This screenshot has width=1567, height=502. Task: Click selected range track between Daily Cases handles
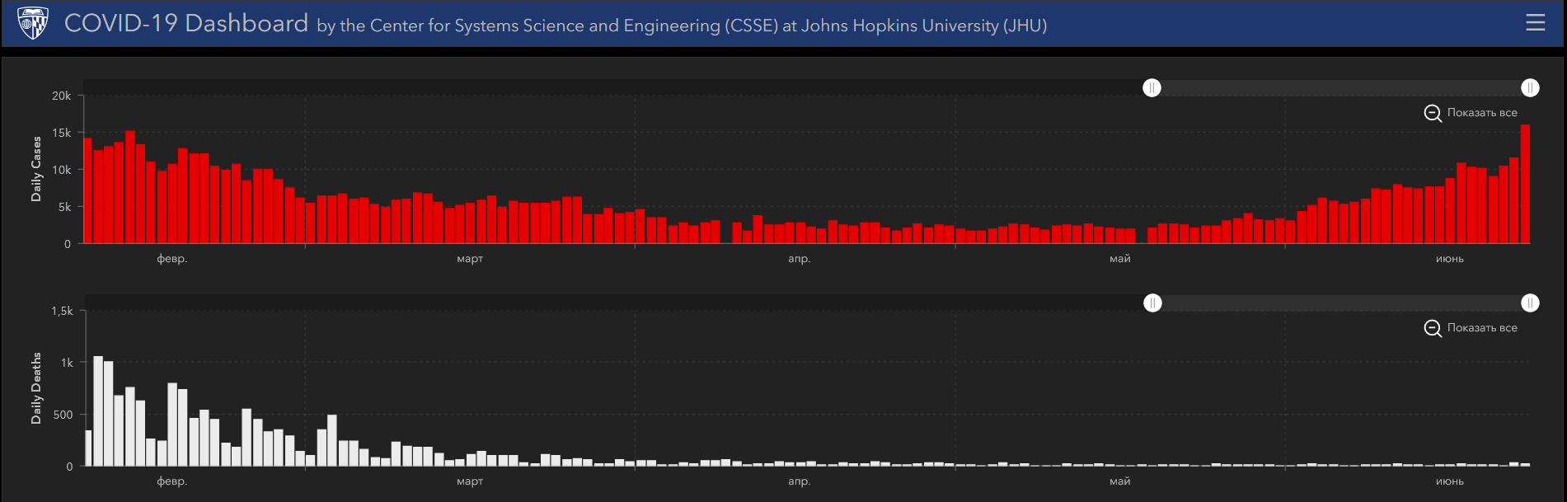pyautogui.click(x=1339, y=88)
